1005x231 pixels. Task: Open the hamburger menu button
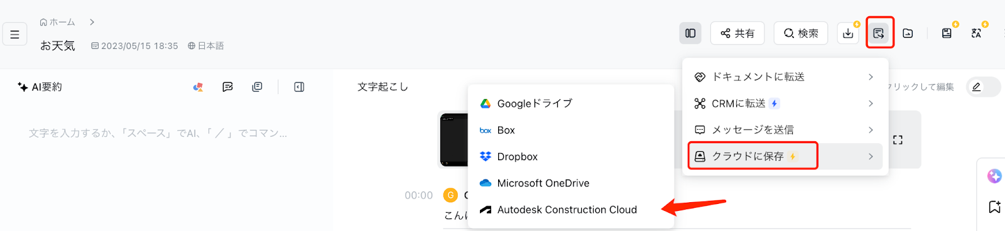coord(14,35)
